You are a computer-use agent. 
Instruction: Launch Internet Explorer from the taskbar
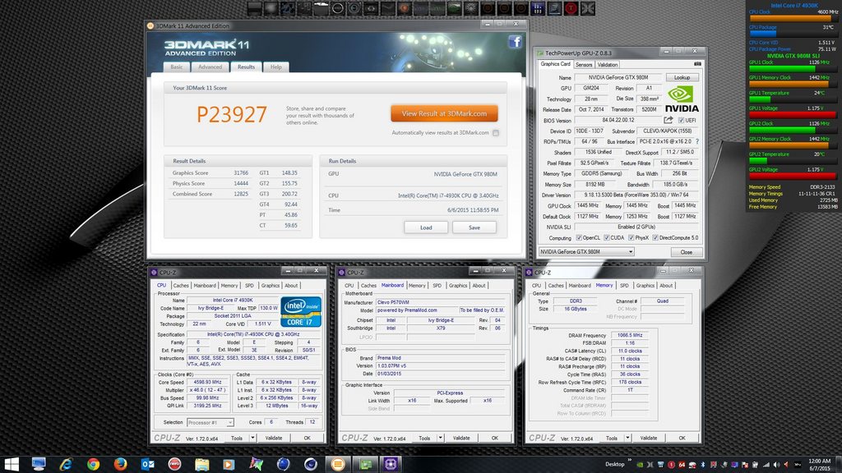click(x=66, y=464)
